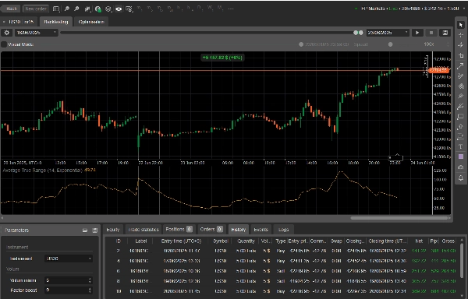
Task: Sort by the ID column header
Action: pos(119,241)
